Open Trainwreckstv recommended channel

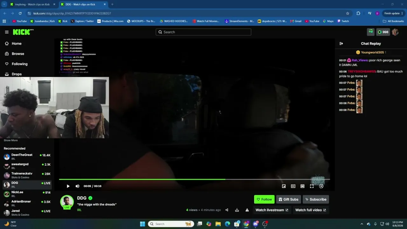[x=27, y=175]
